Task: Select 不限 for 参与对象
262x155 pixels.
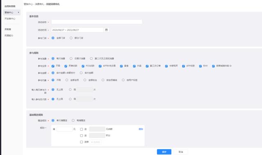Action: [53, 80]
